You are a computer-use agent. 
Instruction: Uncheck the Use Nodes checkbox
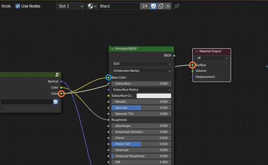click(x=18, y=6)
